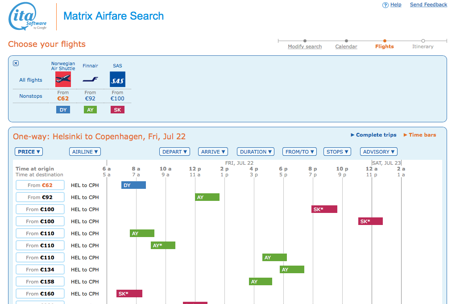Screen dimensions: 460x304
Task: Close the airline matrix with X icon
Action: (x=16, y=63)
